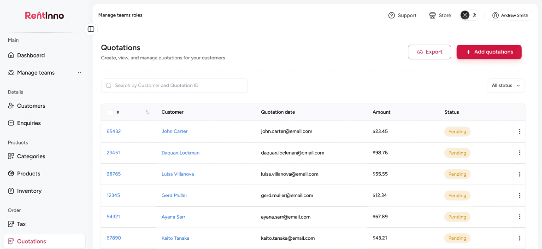Click the Support help circle icon
This screenshot has width=542, height=249.
pyautogui.click(x=392, y=15)
